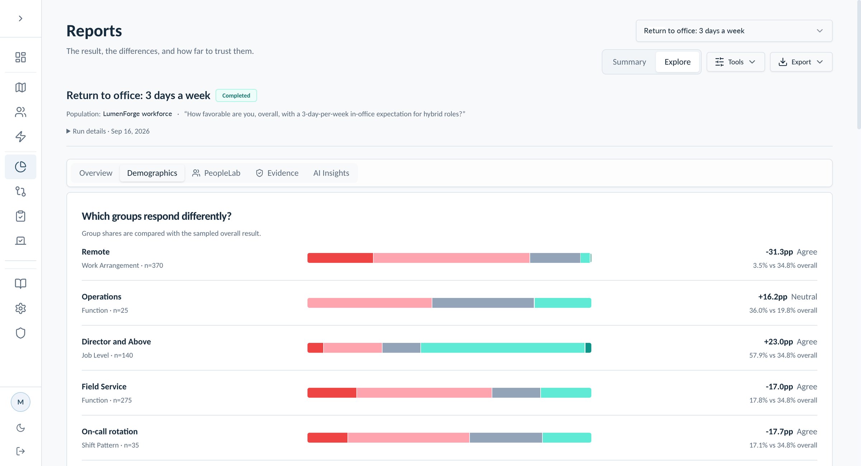
Task: Toggle dark mode with moon icon
Action: pyautogui.click(x=20, y=428)
